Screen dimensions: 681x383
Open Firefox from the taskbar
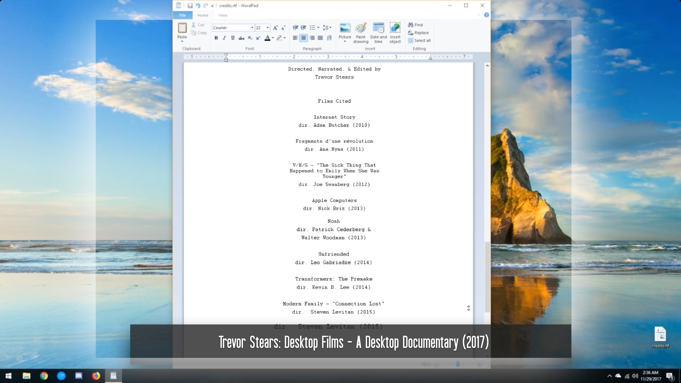tap(96, 376)
